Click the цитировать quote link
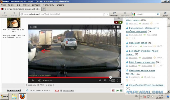Viewport: 170px width, 100px height. click(68, 90)
